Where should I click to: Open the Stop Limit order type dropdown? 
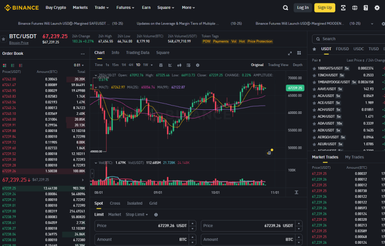click(x=137, y=214)
